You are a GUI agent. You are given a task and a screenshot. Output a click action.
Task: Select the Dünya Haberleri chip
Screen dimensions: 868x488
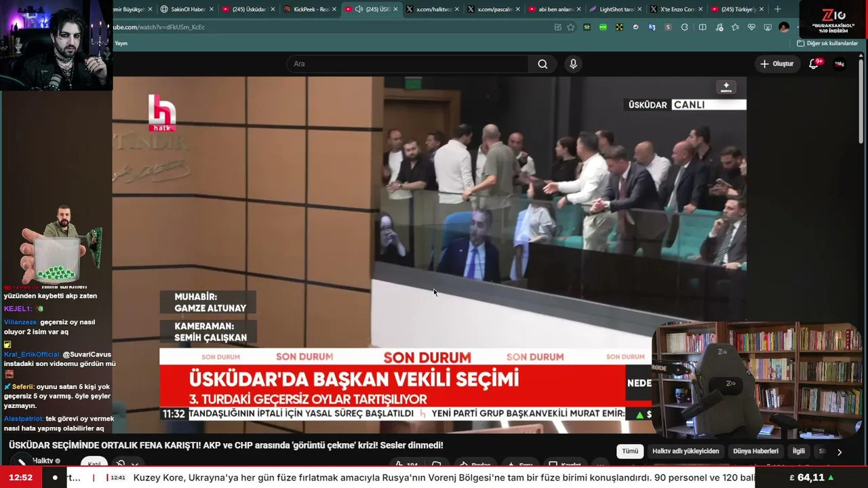[755, 451]
